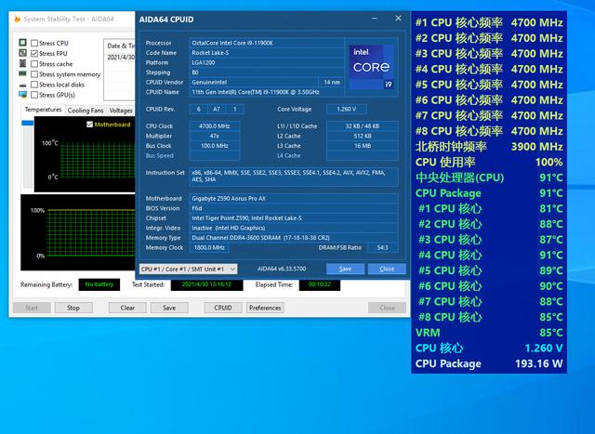Switch to the Temperatures tab

43,110
